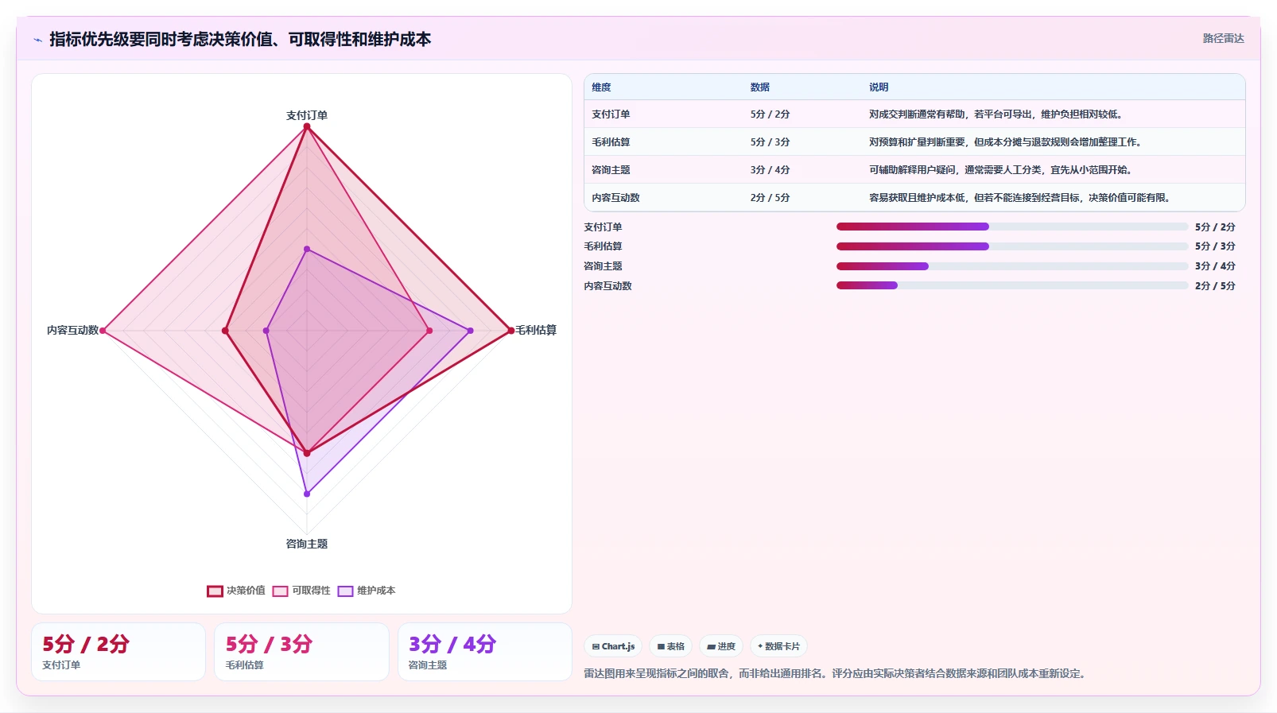Click the 毛利估算 progress bar
This screenshot has height=713, width=1277.
pyautogui.click(x=1012, y=246)
